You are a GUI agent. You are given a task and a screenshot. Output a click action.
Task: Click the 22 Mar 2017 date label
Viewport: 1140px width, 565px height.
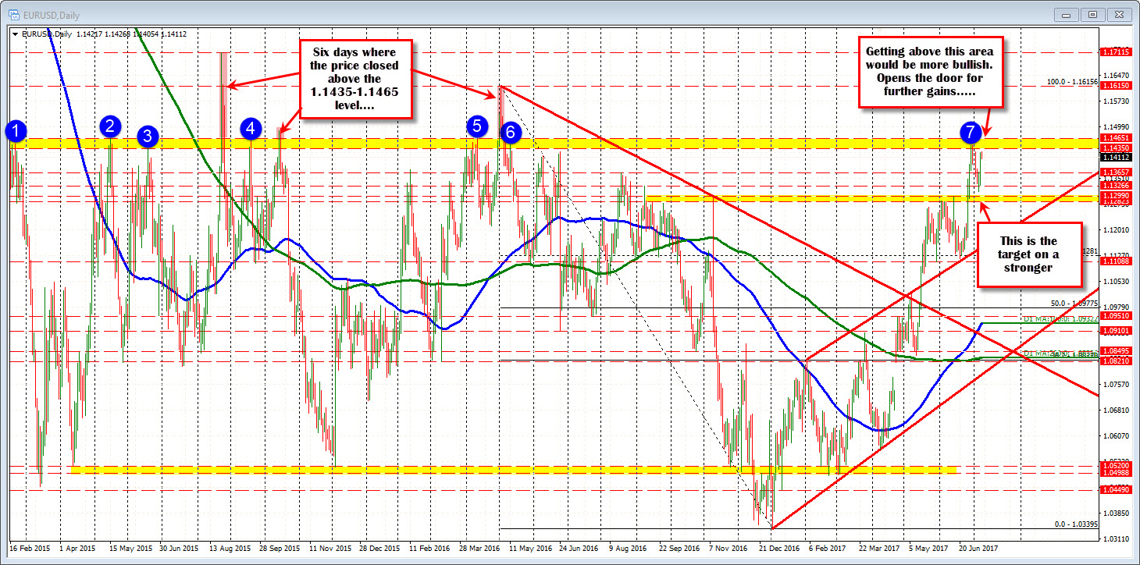point(878,549)
